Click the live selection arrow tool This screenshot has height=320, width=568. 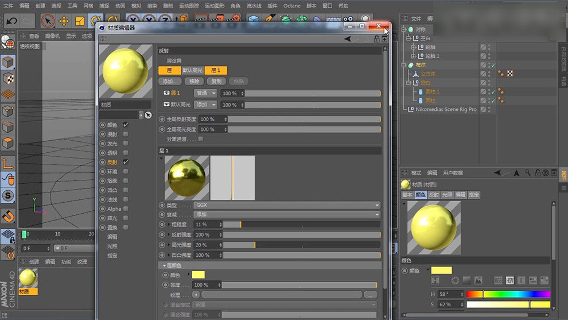48,21
